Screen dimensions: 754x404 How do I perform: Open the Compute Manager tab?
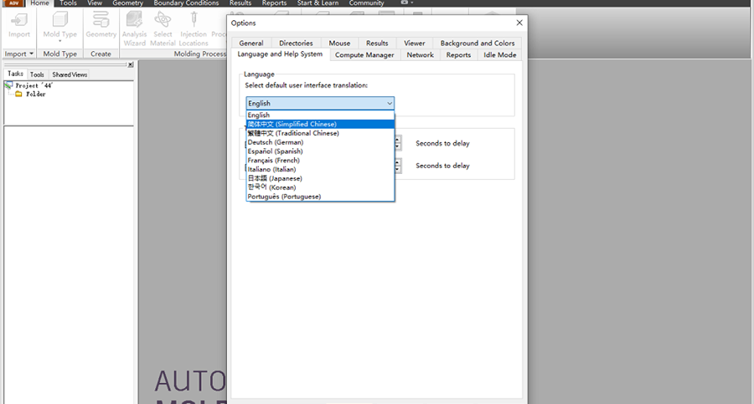click(364, 54)
